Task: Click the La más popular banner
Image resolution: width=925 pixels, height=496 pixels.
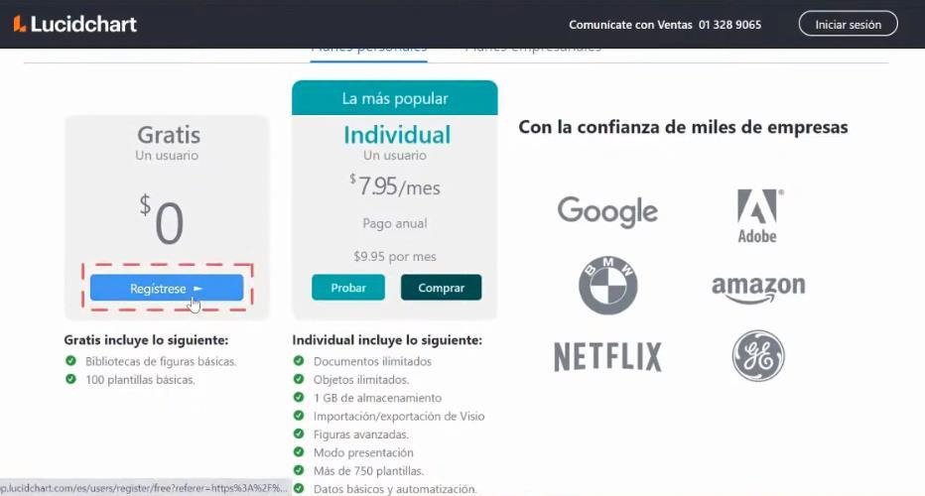Action: click(395, 98)
